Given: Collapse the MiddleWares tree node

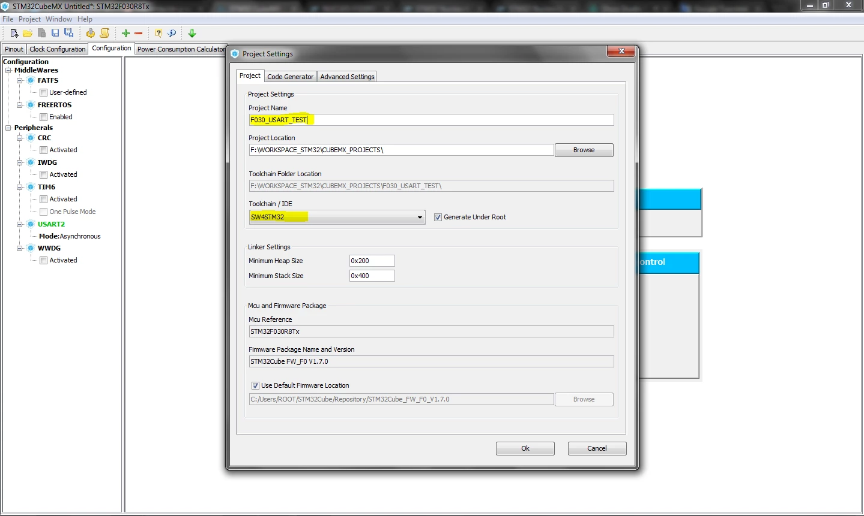Looking at the screenshot, I should tap(8, 70).
